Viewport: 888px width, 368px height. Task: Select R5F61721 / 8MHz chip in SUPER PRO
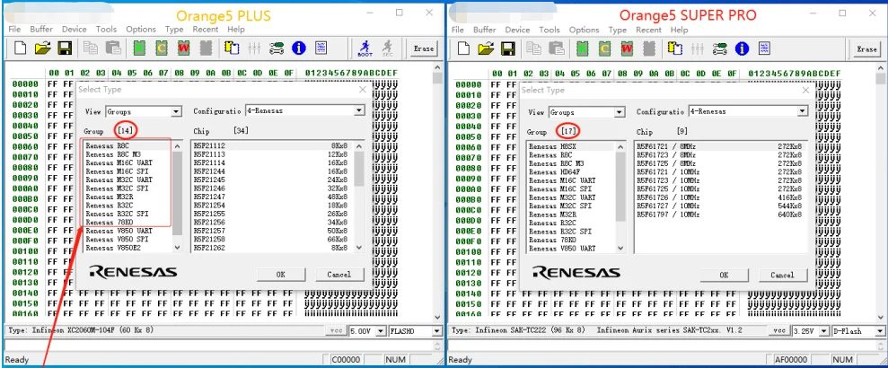click(719, 146)
